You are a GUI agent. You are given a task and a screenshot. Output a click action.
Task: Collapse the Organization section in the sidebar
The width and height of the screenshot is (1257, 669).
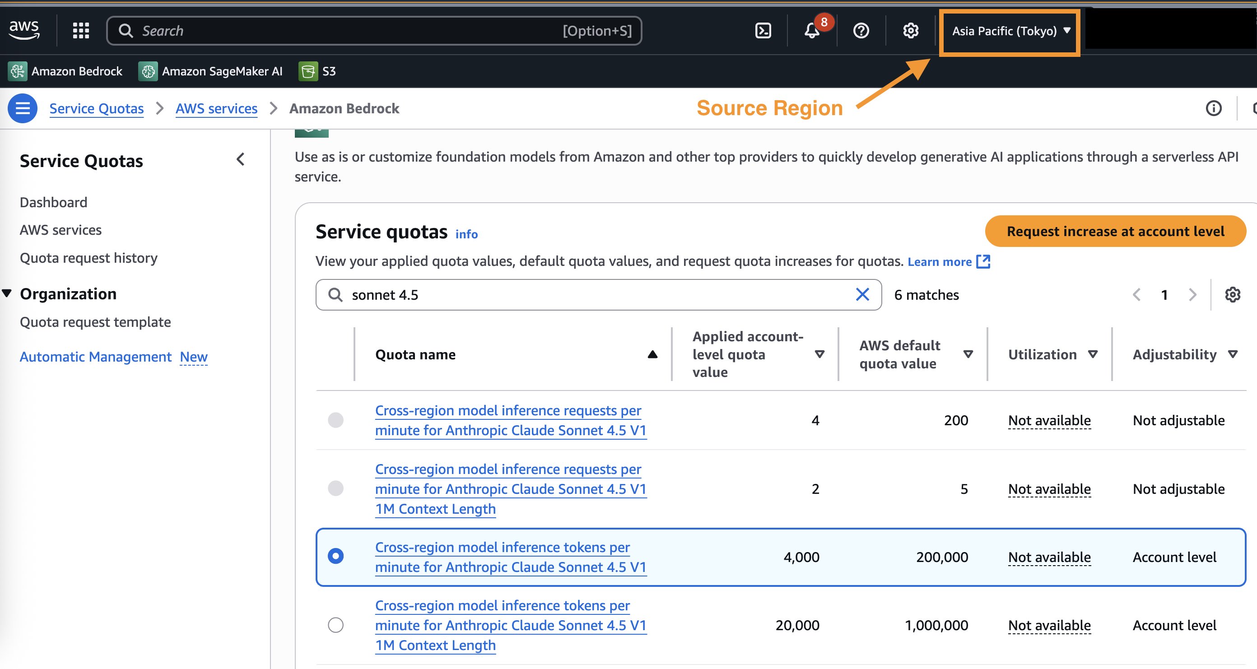tap(7, 293)
